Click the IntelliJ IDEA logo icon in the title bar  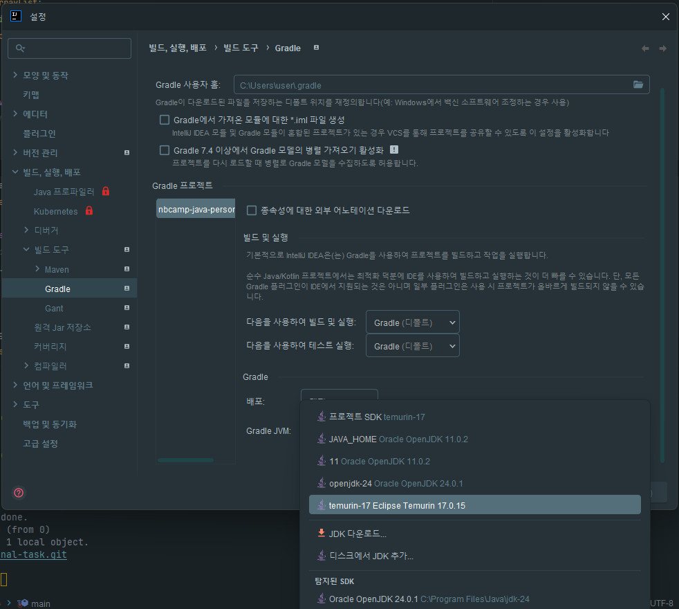(x=16, y=17)
